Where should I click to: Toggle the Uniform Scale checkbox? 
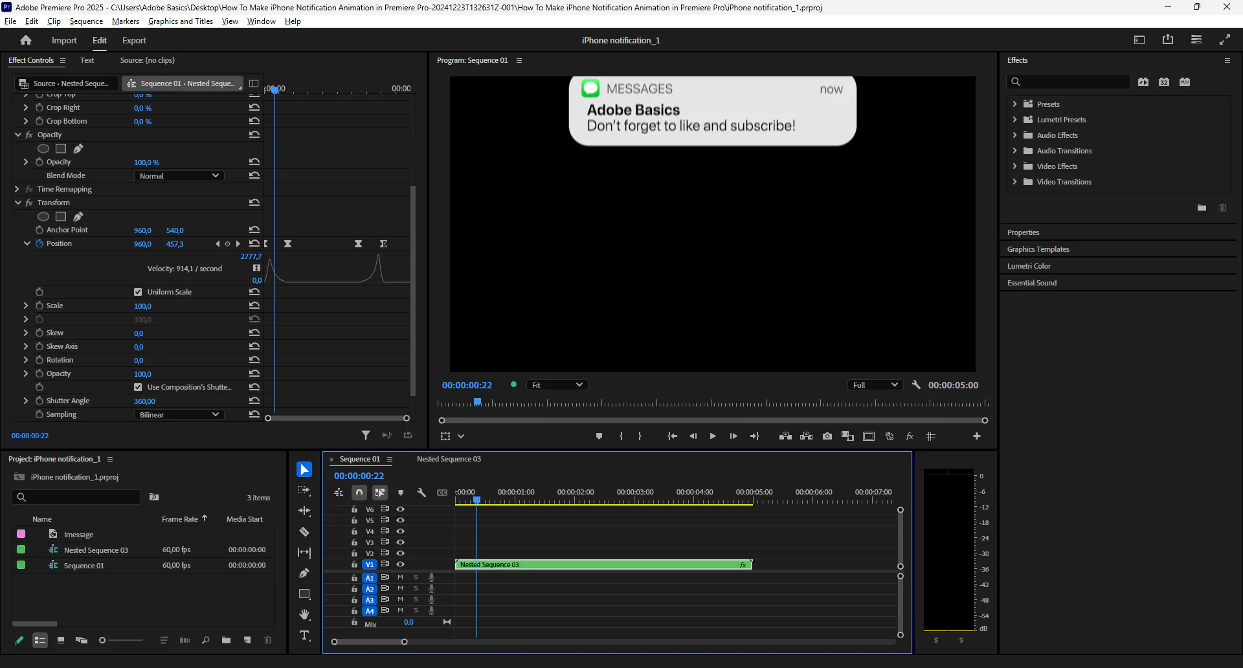point(138,292)
